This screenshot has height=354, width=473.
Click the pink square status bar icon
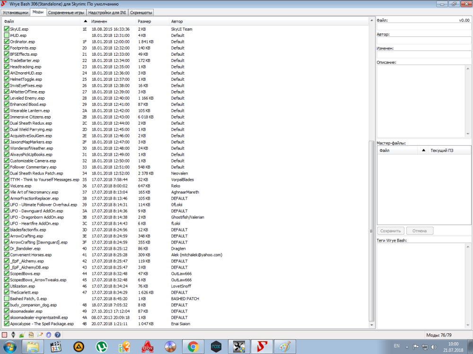click(x=5, y=335)
